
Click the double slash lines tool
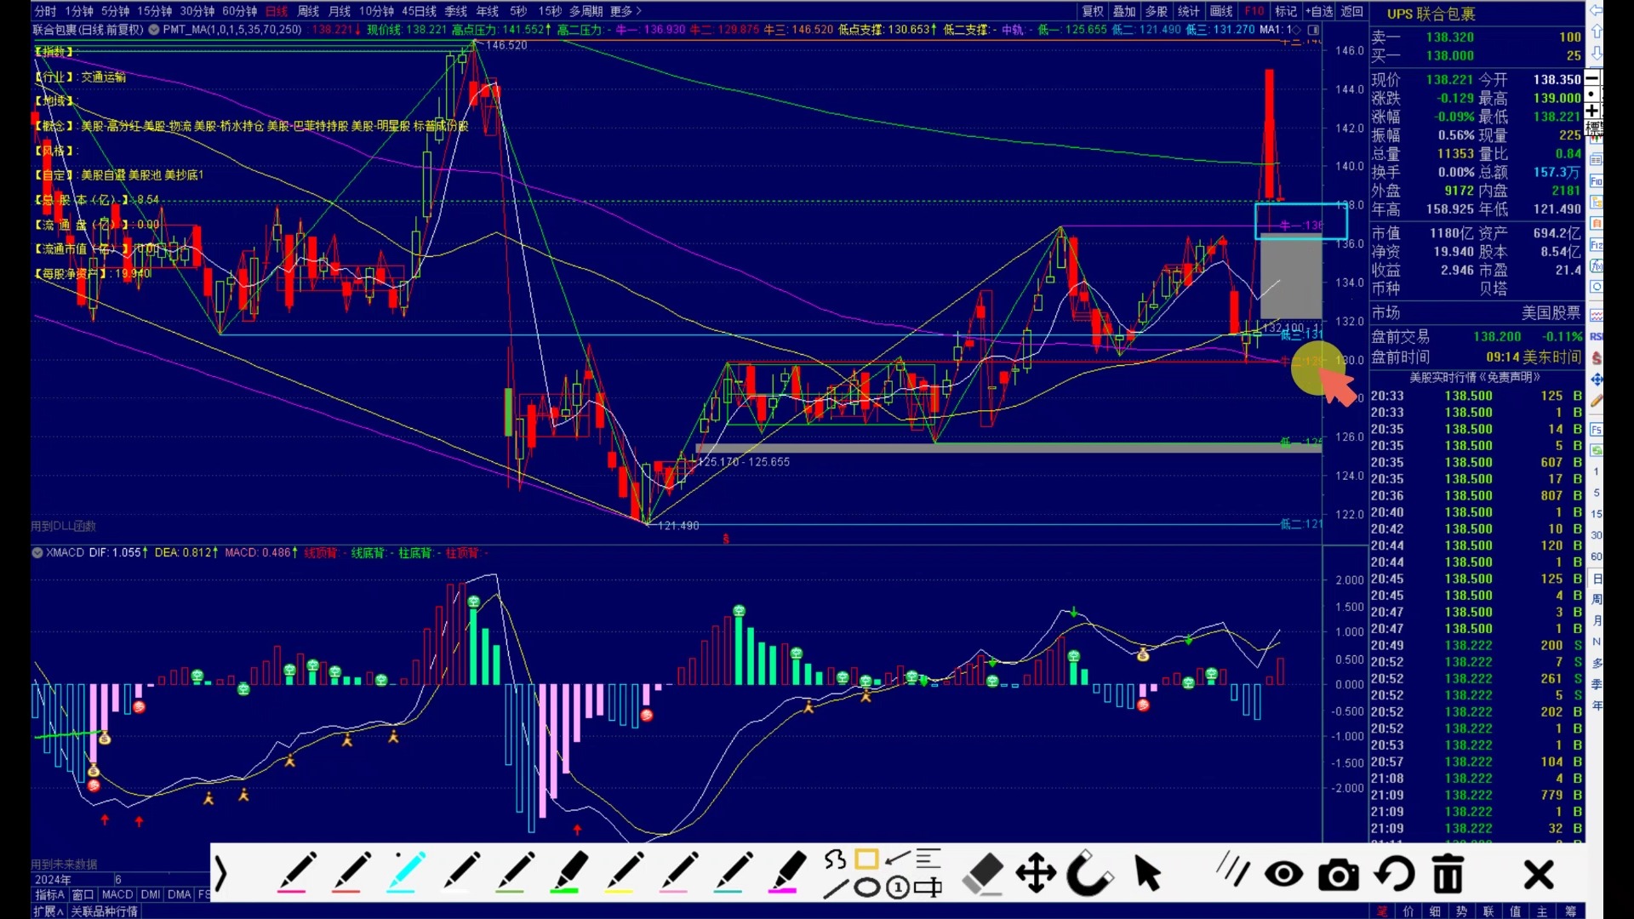(x=1232, y=871)
